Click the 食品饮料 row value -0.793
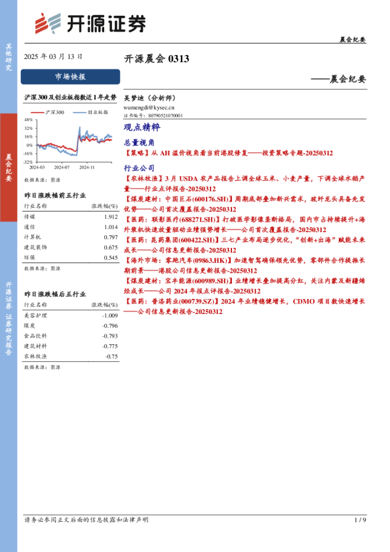This screenshot has width=390, height=552. tap(110, 336)
